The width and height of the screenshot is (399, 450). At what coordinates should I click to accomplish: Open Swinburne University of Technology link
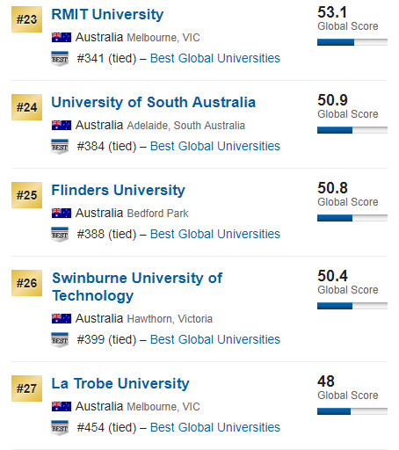137,287
